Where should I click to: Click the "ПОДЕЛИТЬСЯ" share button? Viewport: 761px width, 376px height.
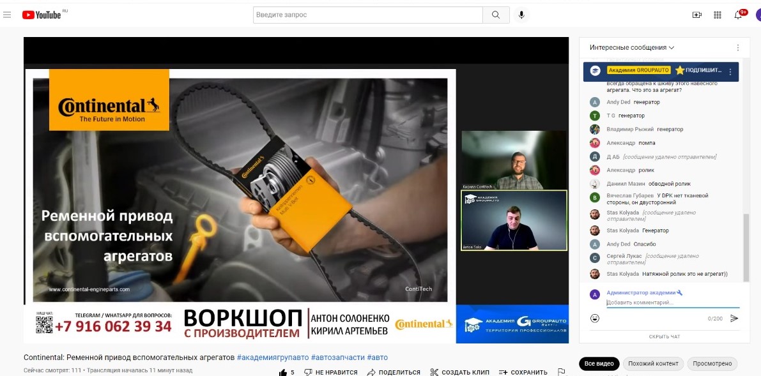click(x=394, y=372)
